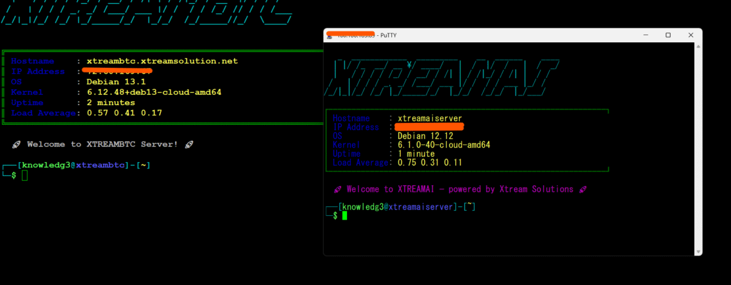The height and width of the screenshot is (285, 731).
Task: Click the Debian 12.12 OS value
Action: pos(426,136)
